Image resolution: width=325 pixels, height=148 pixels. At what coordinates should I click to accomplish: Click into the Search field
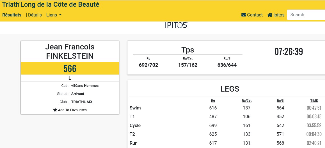pyautogui.click(x=306, y=15)
